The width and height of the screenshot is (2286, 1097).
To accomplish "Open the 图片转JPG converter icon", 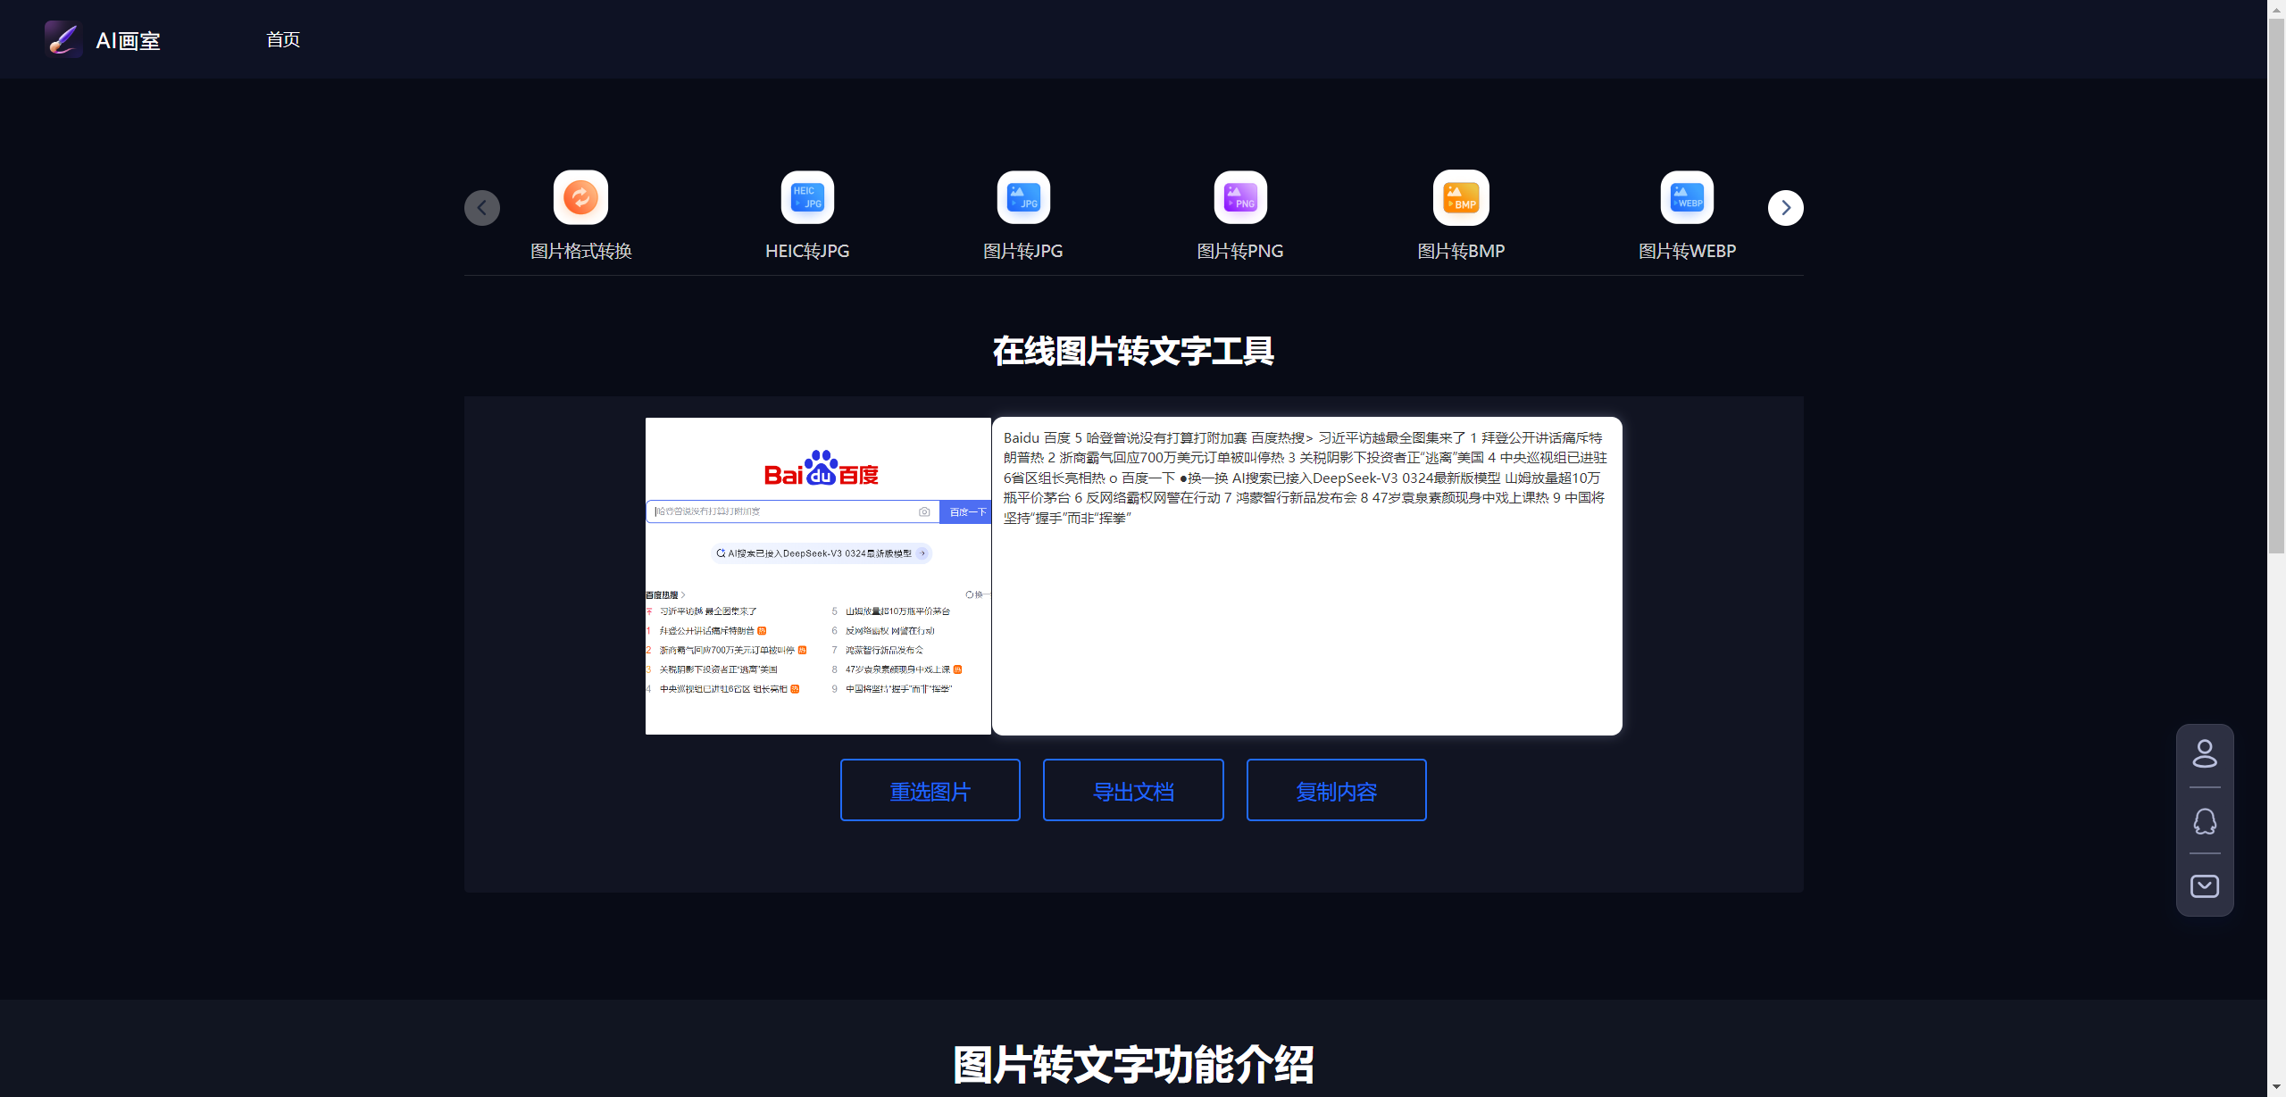I will click(x=1023, y=197).
